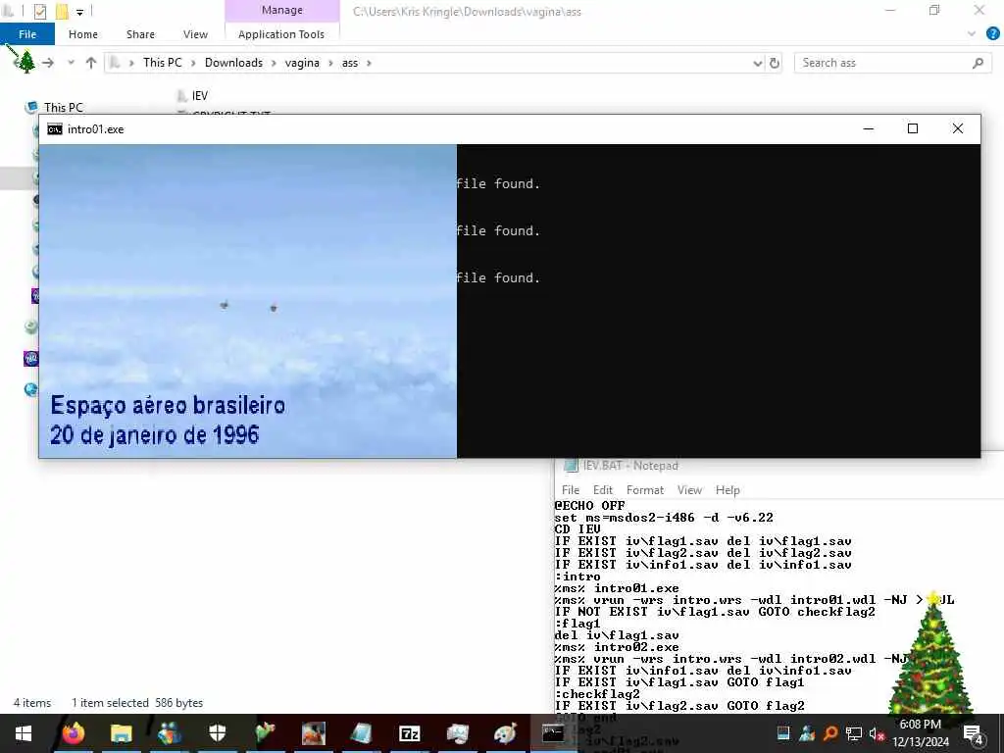Click the volume muted tray icon
The image size is (1004, 753).
(877, 733)
